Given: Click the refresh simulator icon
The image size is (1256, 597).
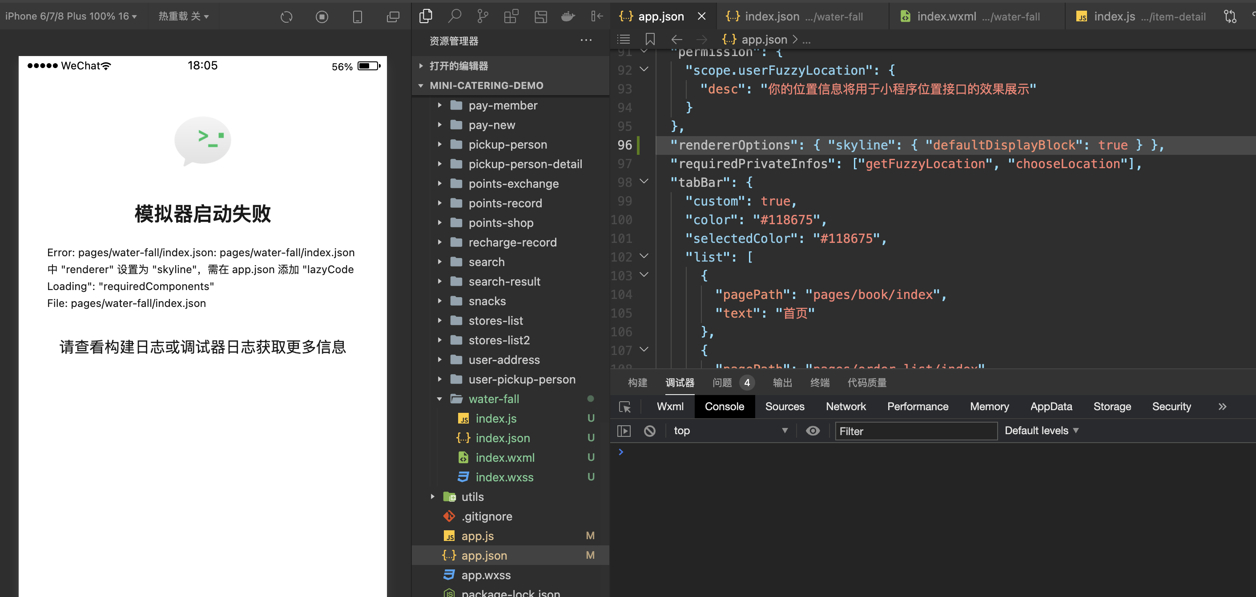Looking at the screenshot, I should 286,16.
